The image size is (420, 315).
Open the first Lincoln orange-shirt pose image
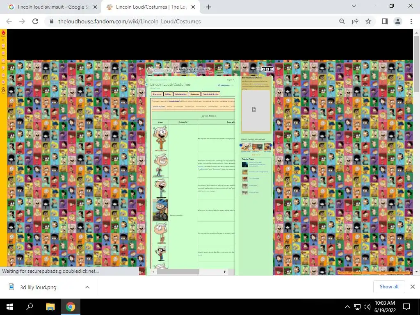(160, 139)
